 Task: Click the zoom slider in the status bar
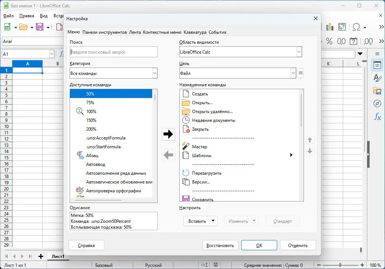tap(340, 265)
